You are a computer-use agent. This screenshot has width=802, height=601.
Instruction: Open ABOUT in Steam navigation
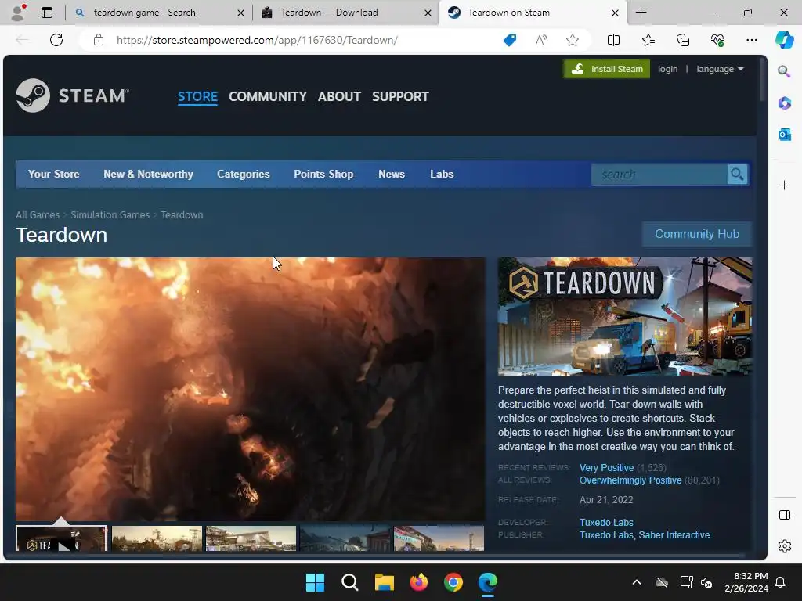coord(339,96)
